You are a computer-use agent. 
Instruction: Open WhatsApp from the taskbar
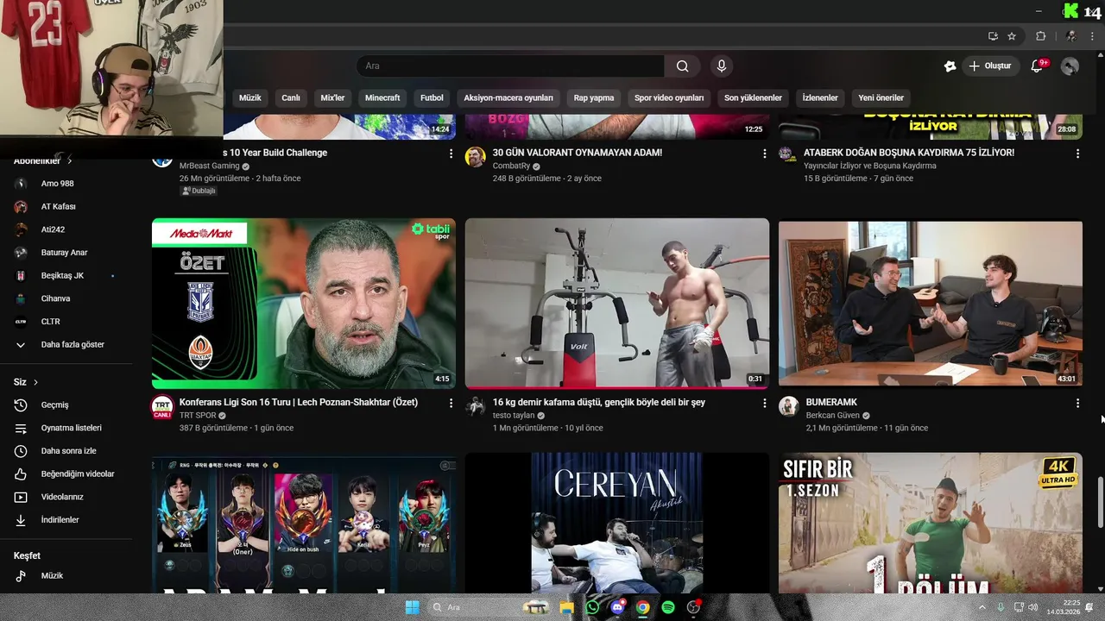[x=592, y=607]
